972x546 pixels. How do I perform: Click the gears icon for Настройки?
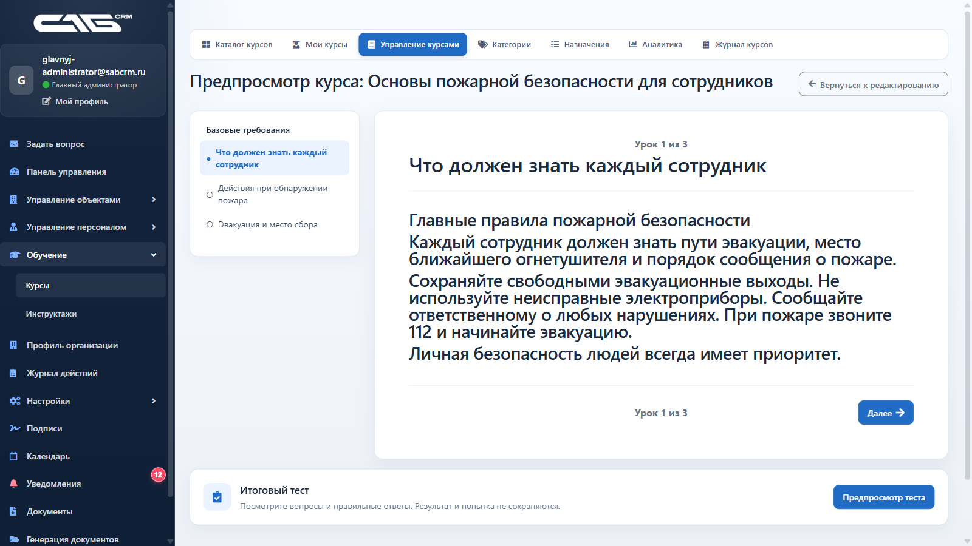pos(15,401)
